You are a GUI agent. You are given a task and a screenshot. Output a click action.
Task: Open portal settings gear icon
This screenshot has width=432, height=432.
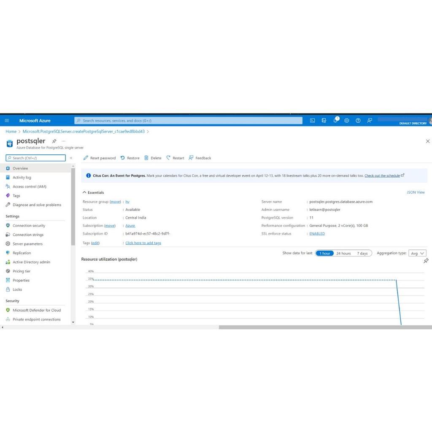point(347,120)
